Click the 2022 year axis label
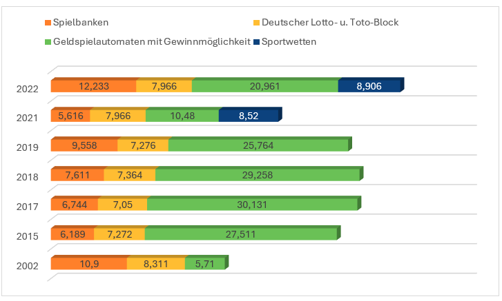Image resolution: width=502 pixels, height=301 pixels. (x=27, y=87)
